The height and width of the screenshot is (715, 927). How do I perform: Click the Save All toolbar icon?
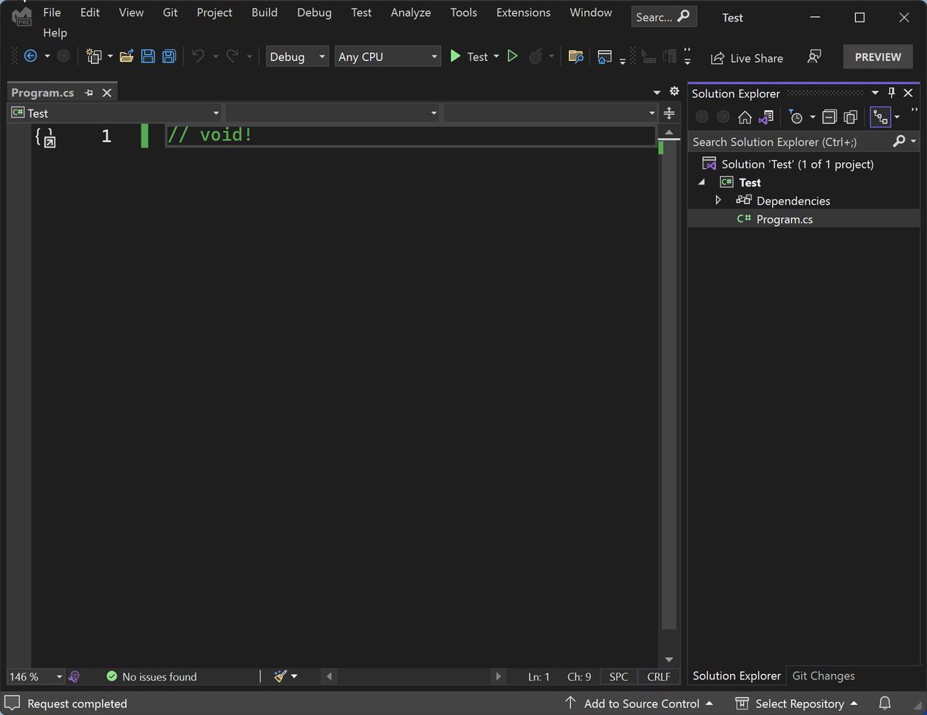coord(168,56)
